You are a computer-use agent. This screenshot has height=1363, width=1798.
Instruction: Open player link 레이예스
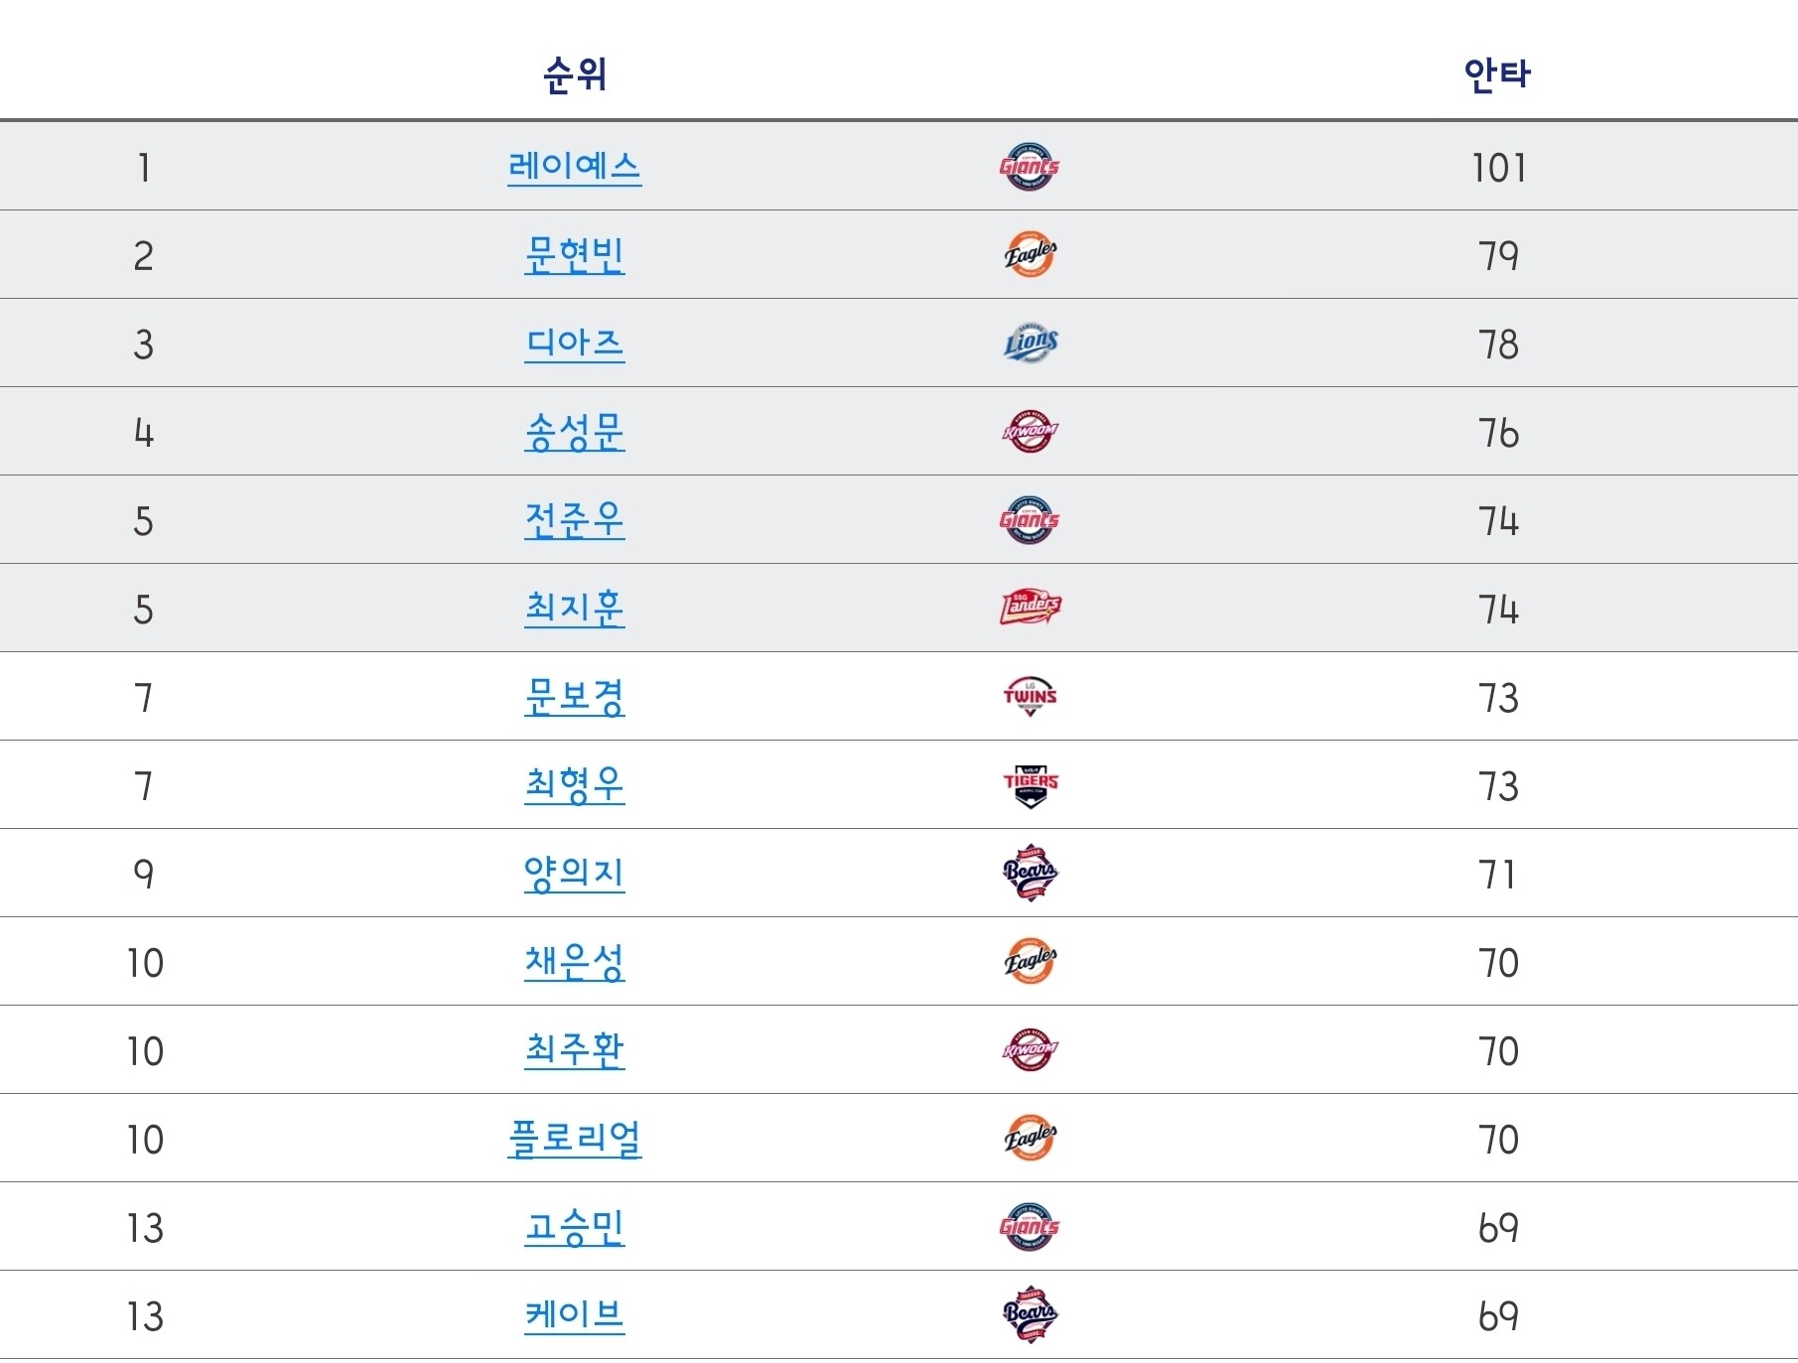point(574,166)
